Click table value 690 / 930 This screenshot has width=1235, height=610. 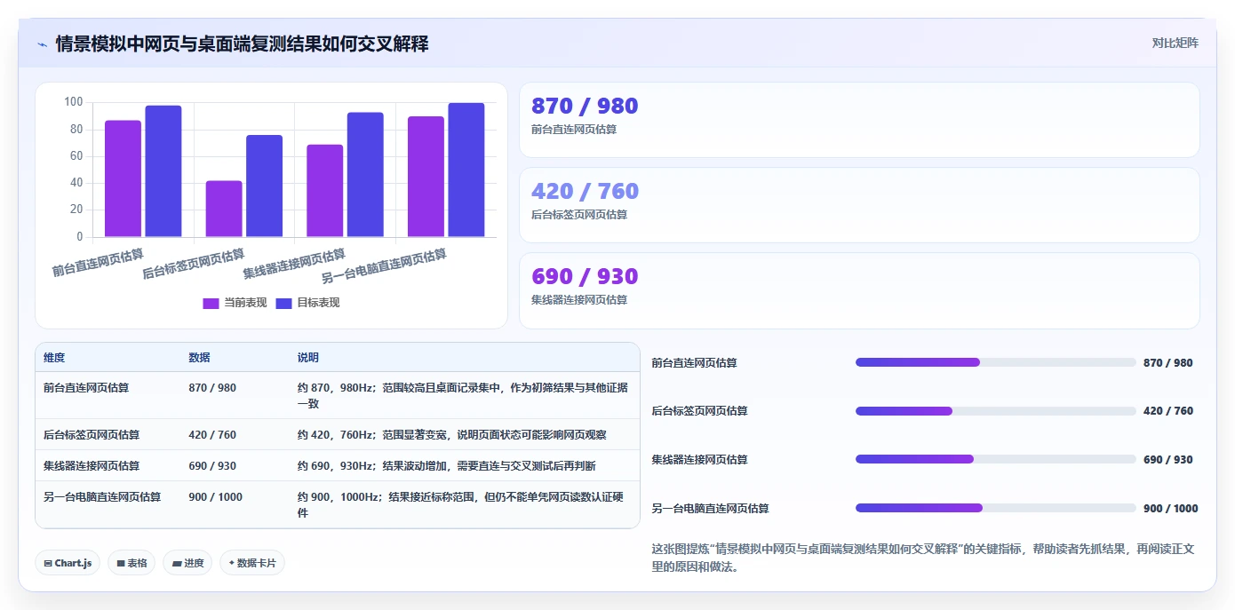coord(212,466)
